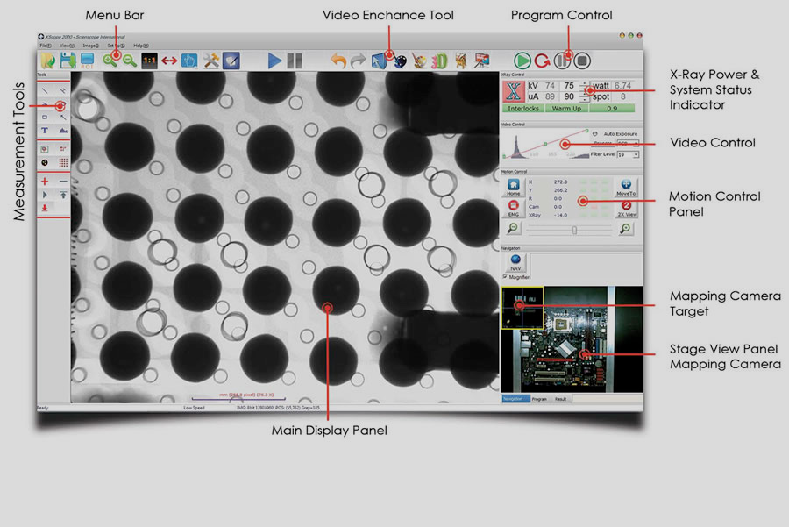Click the green Save disk icon
The image size is (789, 527).
(x=67, y=61)
